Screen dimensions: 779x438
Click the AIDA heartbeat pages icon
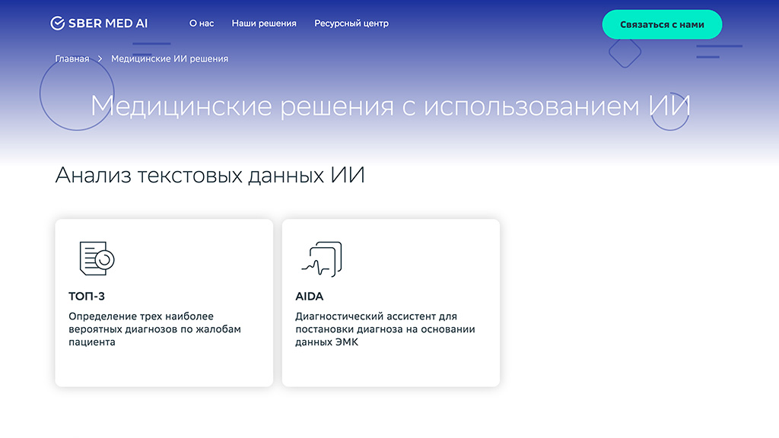[322, 259]
